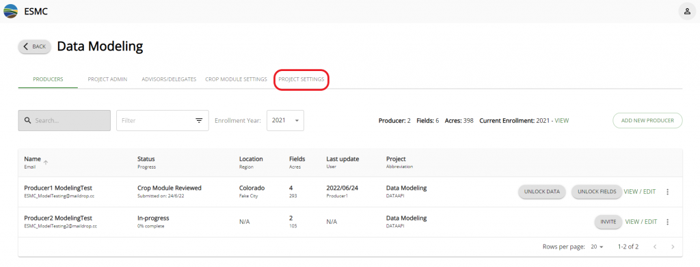The width and height of the screenshot is (700, 267).
Task: Click the ESMC logo
Action: coord(11,11)
